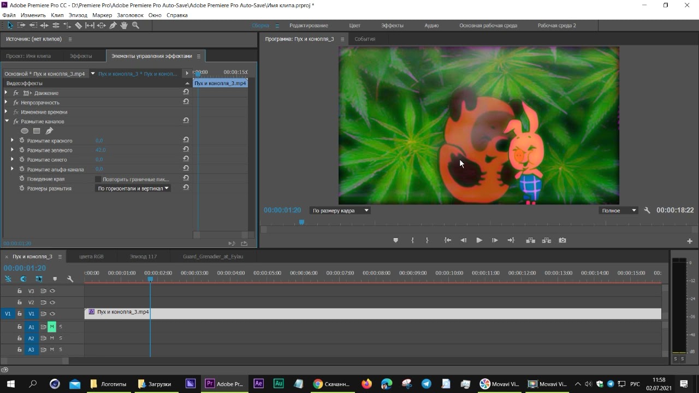Screen dimensions: 699x393
Task: Select the Razor tool
Action: 79,25
